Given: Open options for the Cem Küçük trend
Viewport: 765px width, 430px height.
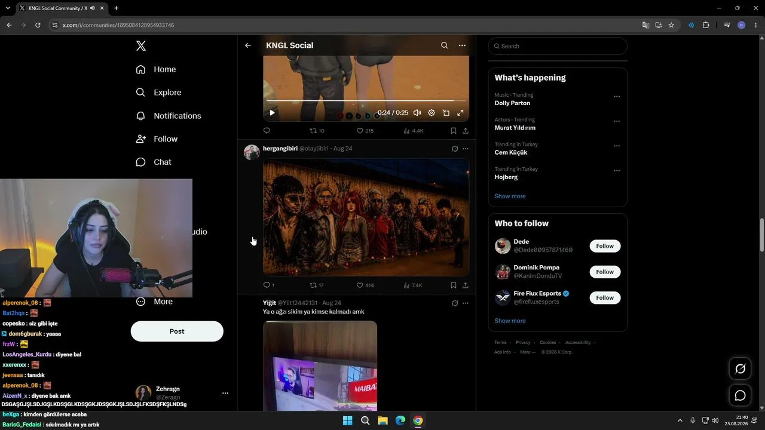Looking at the screenshot, I should coord(617,146).
